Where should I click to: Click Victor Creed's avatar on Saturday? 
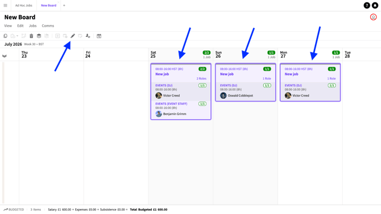(159, 95)
